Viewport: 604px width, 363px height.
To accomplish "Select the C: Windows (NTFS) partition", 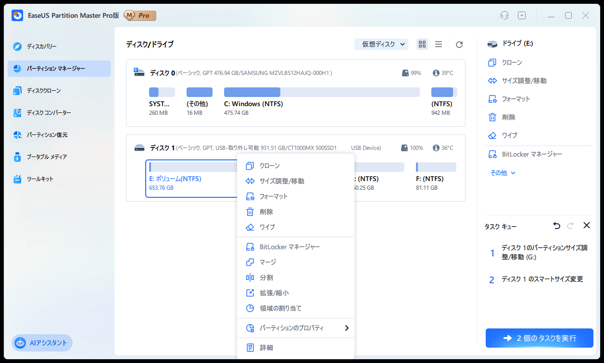I will [322, 101].
